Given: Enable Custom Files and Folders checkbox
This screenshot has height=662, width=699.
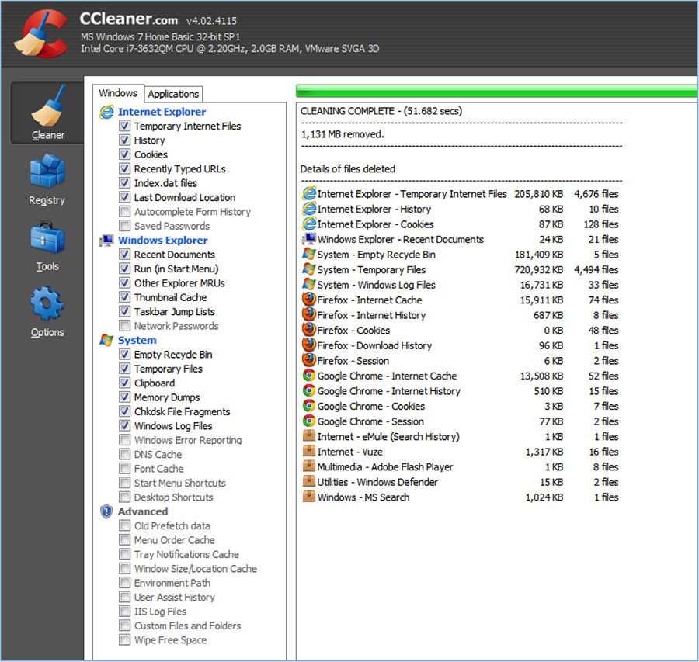Looking at the screenshot, I should (x=125, y=626).
